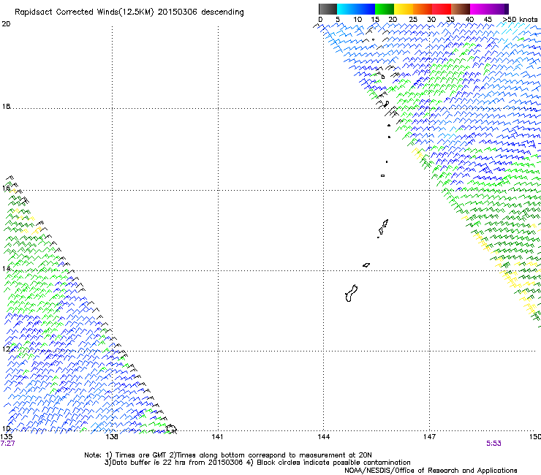Click the '>50 knots' legend label
This screenshot has height=475, width=541.
pos(520,20)
